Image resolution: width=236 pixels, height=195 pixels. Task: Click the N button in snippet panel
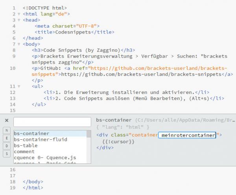pyautogui.click(x=7, y=130)
